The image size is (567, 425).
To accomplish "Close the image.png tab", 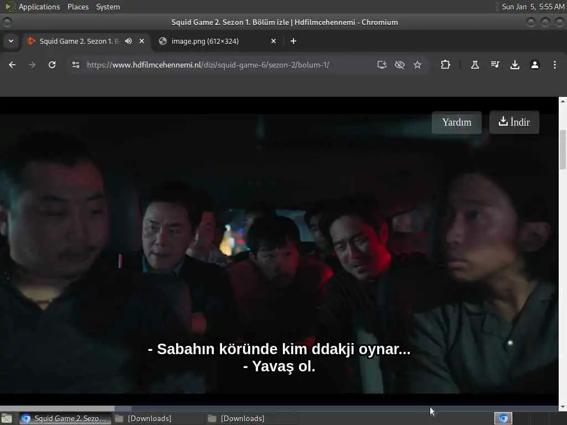I will pyautogui.click(x=274, y=41).
